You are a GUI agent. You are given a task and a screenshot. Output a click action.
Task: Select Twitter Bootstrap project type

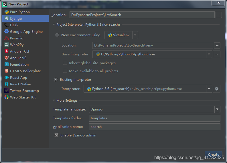(25, 90)
